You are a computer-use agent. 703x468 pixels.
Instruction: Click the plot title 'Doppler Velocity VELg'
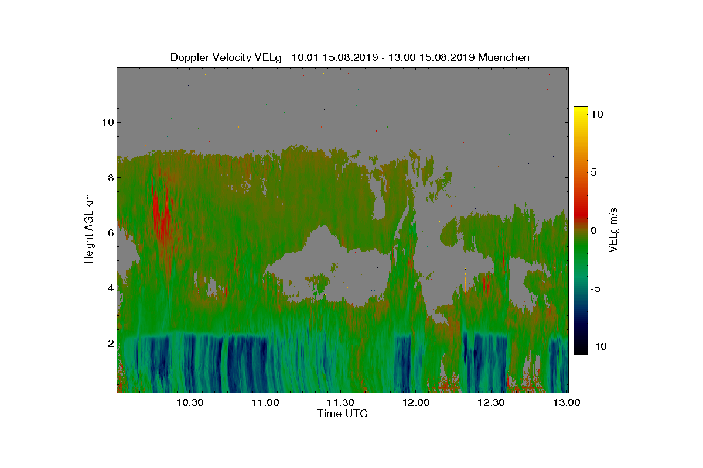pos(226,57)
